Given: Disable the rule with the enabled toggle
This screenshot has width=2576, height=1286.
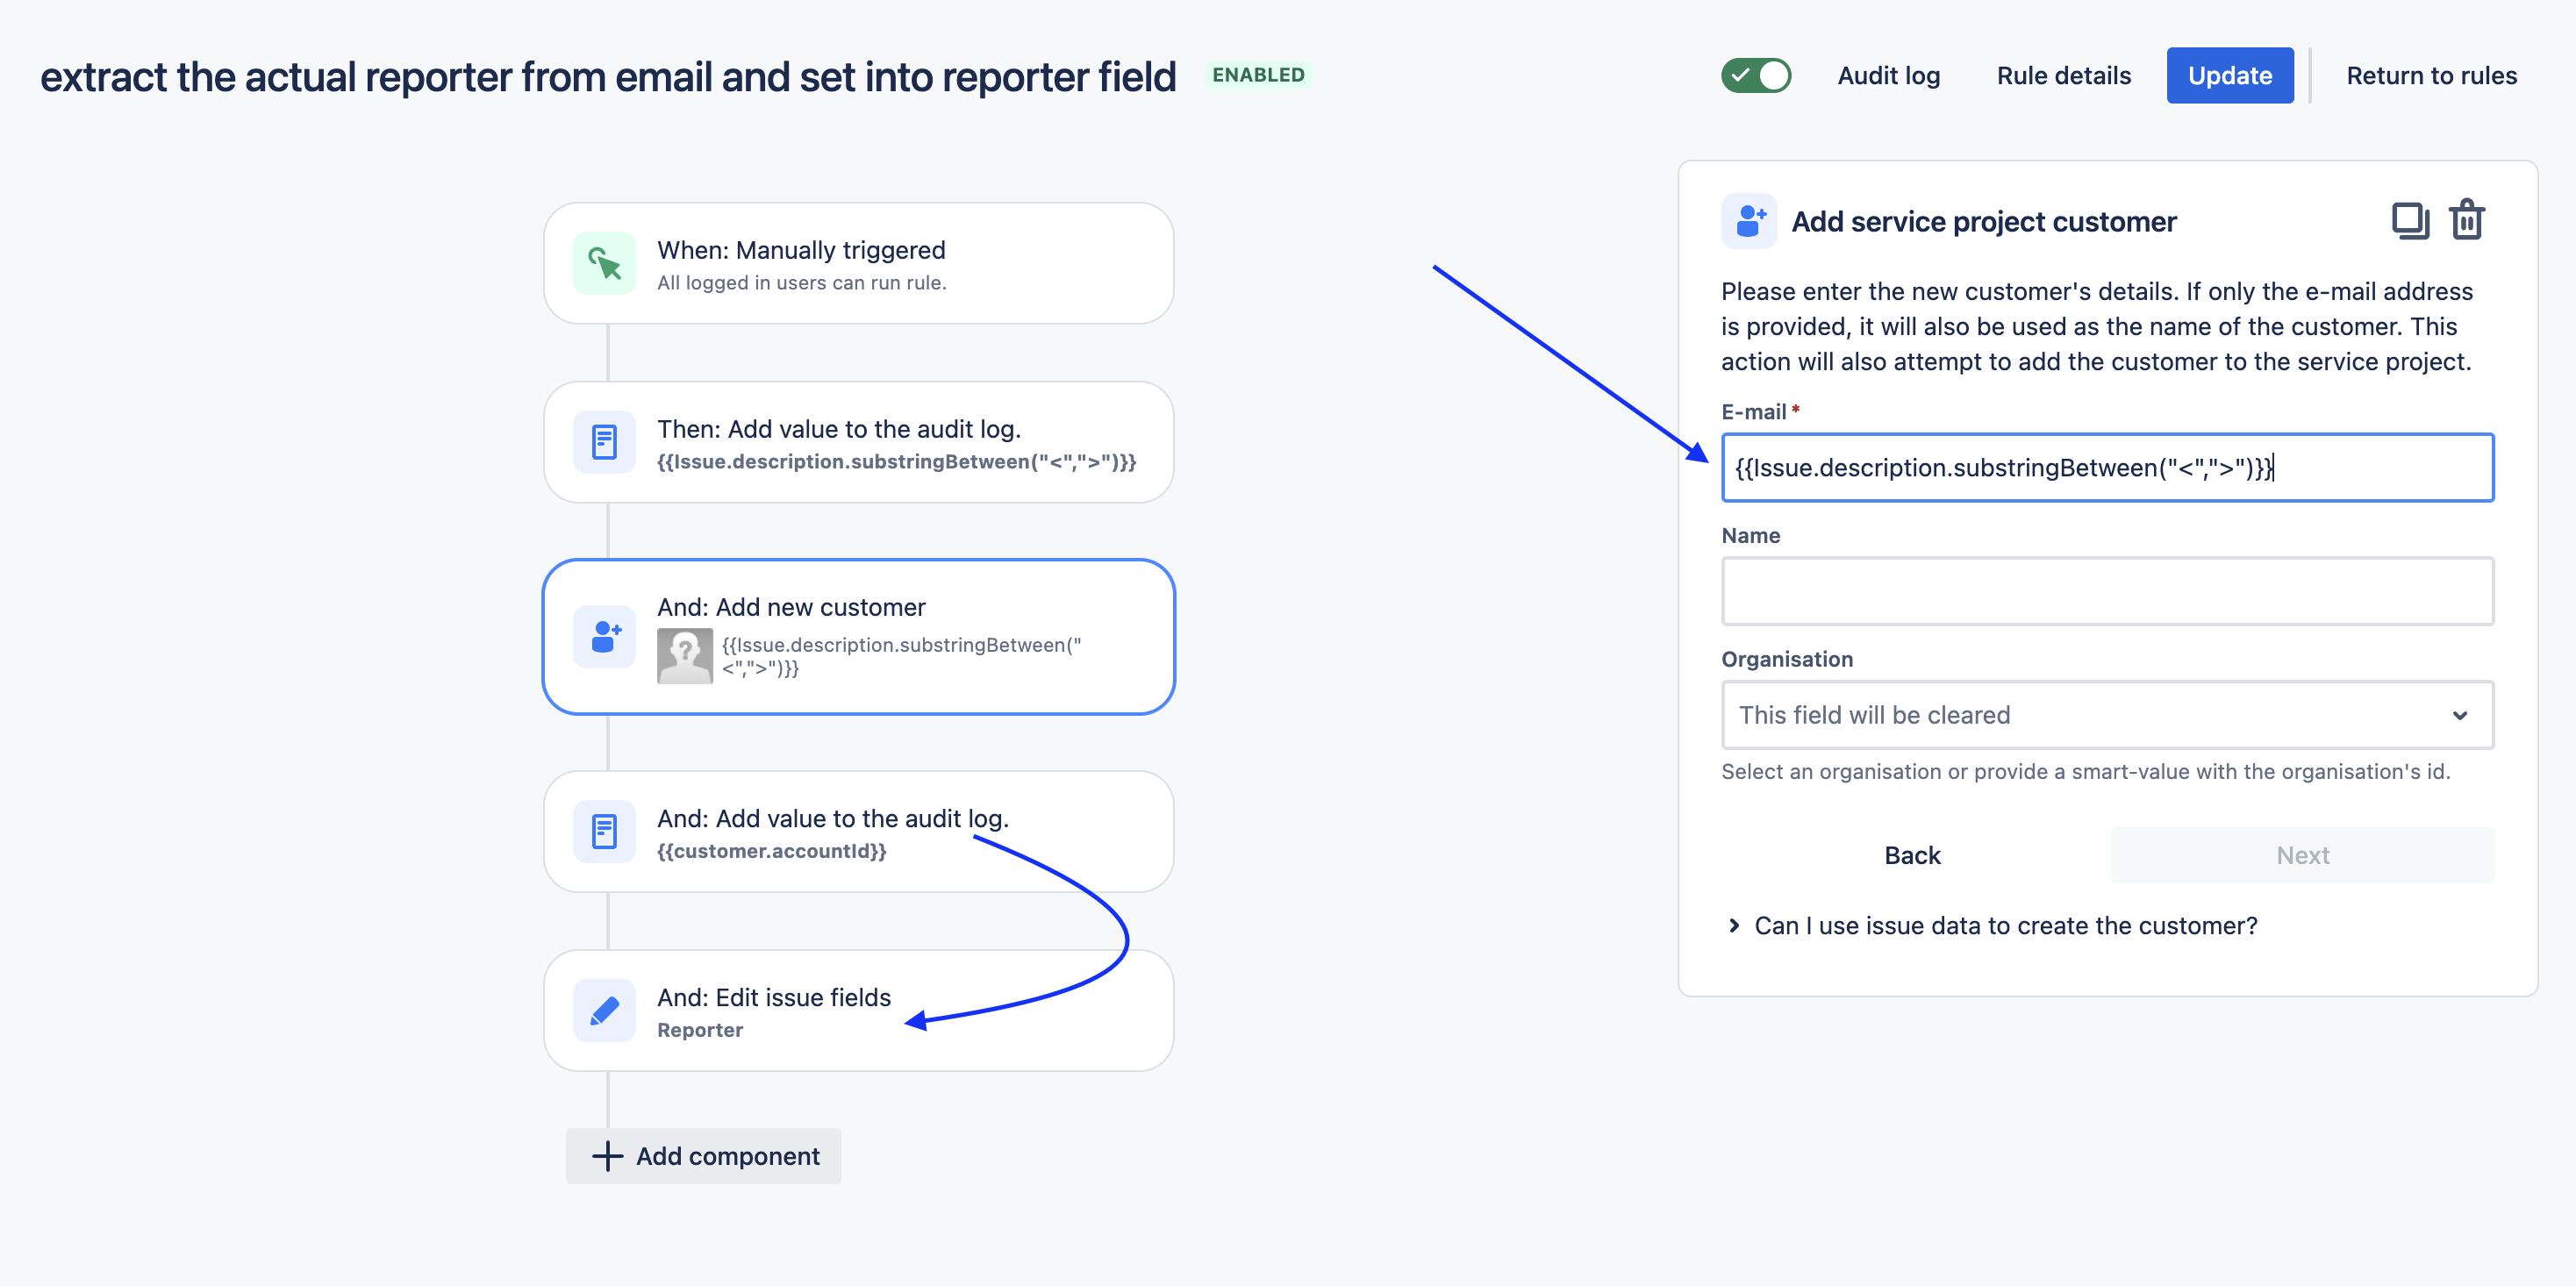Looking at the screenshot, I should click(x=1755, y=76).
